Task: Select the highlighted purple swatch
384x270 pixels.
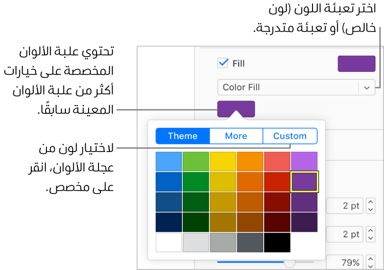Action: (x=304, y=182)
